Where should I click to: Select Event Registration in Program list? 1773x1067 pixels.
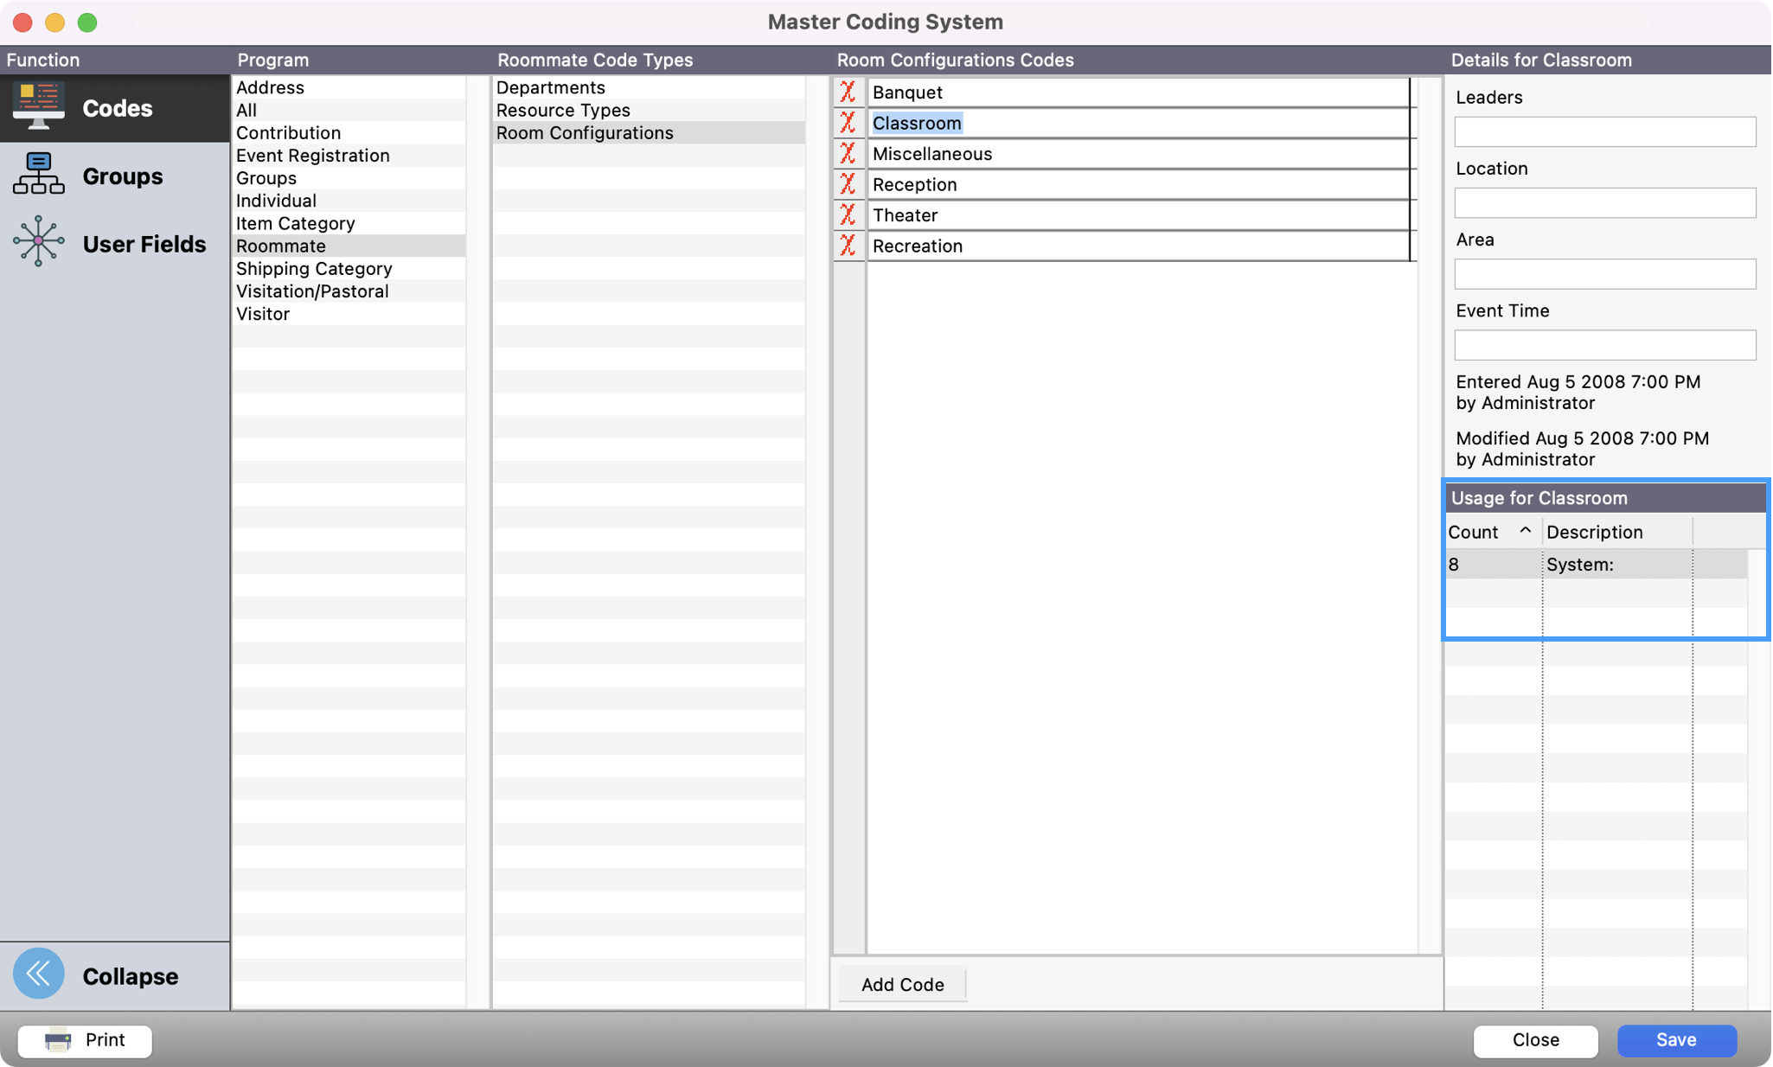point(313,156)
